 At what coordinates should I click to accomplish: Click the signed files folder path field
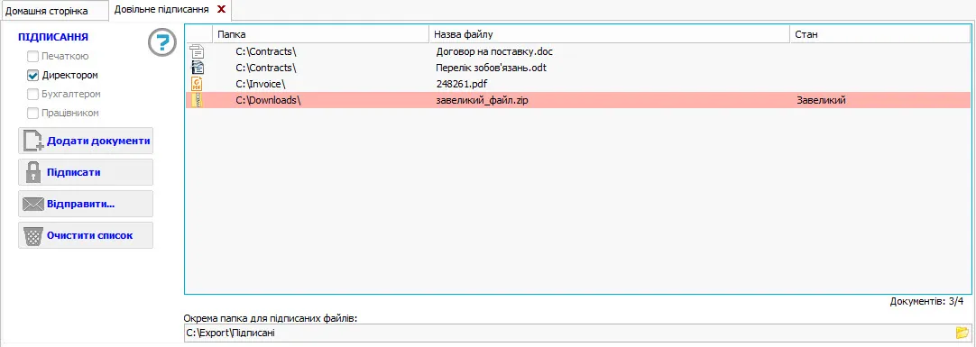tap(569, 333)
